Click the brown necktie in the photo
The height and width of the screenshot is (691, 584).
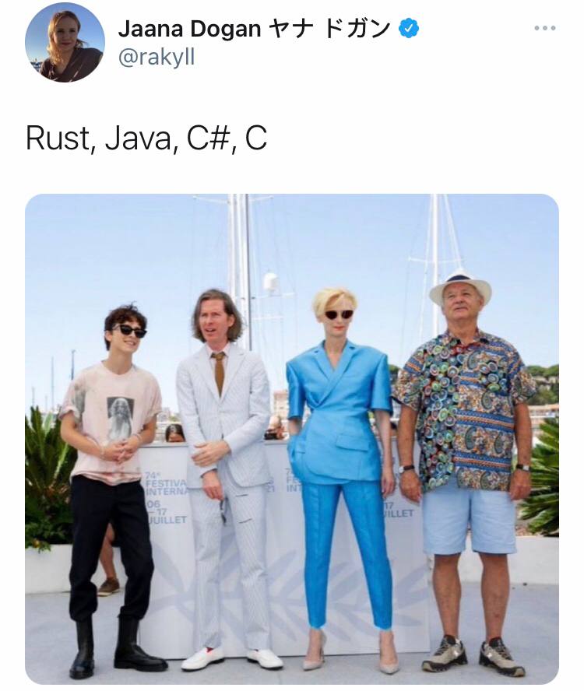(x=219, y=373)
